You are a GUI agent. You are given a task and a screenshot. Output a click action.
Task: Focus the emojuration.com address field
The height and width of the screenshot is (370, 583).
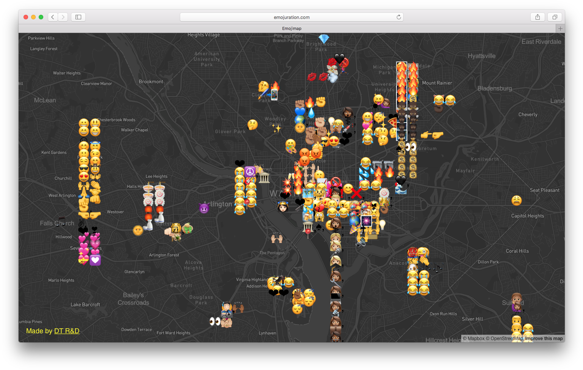click(291, 17)
